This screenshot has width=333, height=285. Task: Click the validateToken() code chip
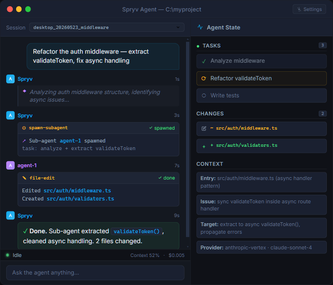(137, 231)
